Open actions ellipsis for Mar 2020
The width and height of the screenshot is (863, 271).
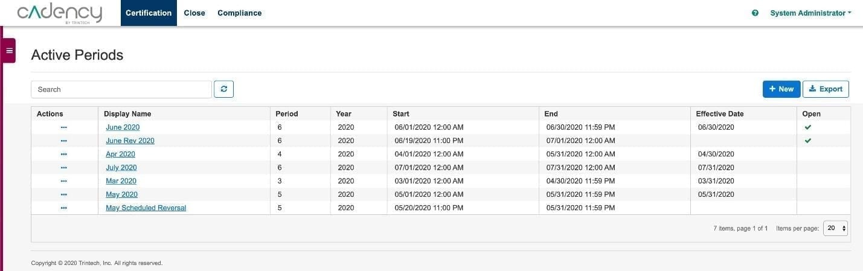click(64, 181)
